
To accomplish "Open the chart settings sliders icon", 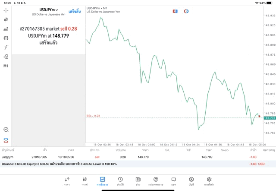I will 6,38.
